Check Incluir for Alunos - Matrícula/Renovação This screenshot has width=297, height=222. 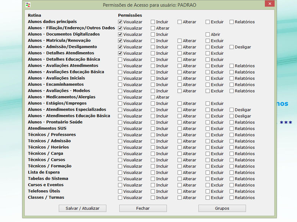[x=153, y=41]
